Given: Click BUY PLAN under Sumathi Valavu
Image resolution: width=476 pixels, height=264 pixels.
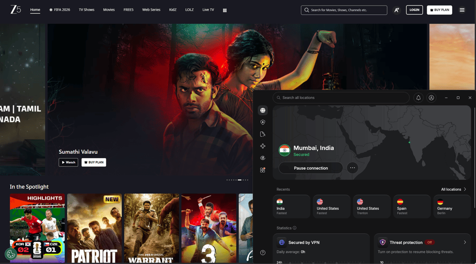Looking at the screenshot, I should click(94, 162).
